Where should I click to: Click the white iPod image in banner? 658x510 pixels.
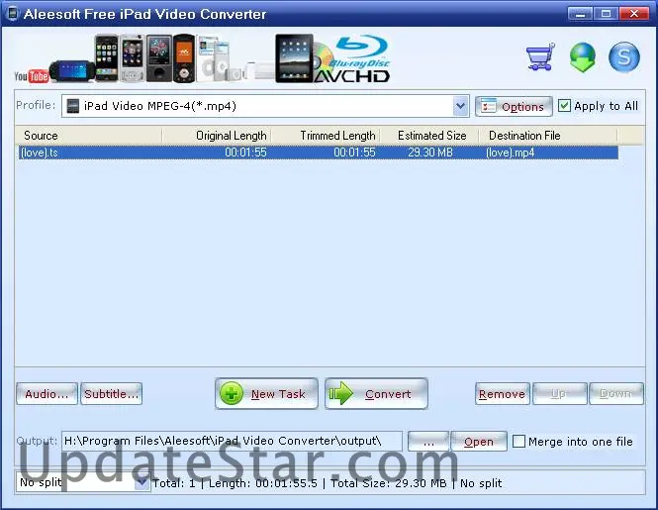[208, 58]
